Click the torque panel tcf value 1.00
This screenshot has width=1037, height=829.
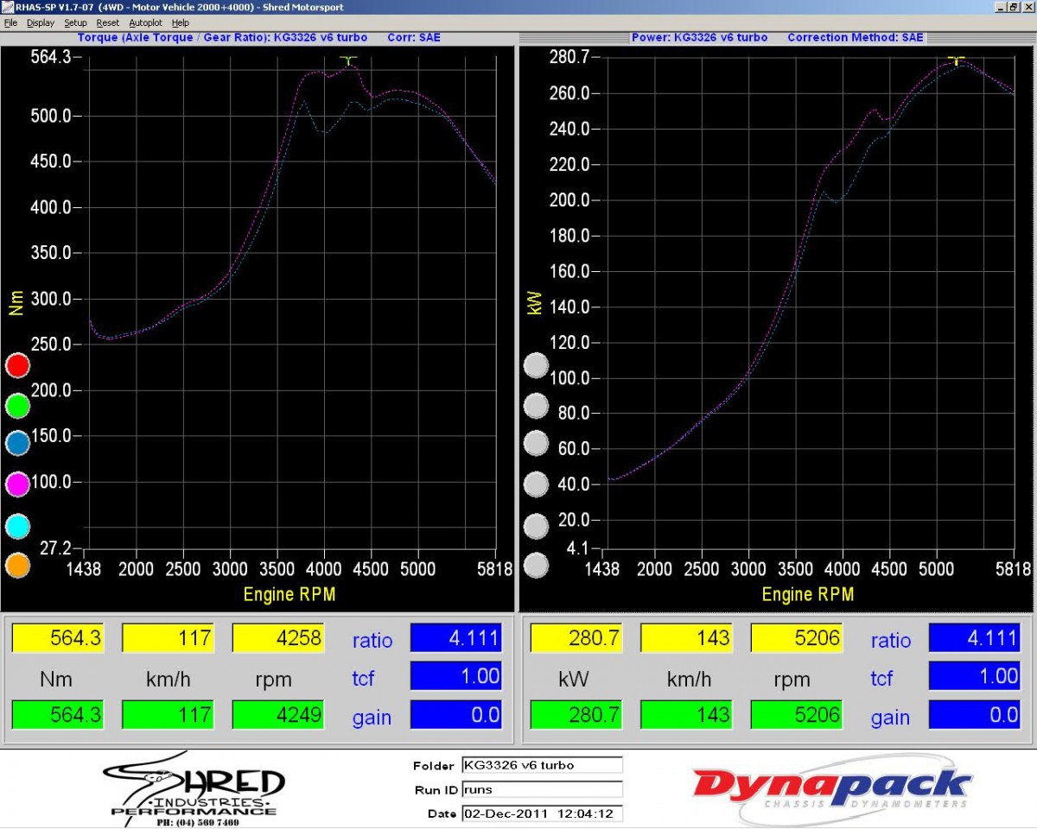tap(456, 676)
